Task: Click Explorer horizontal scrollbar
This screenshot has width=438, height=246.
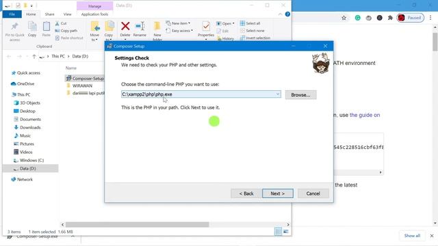Action: click(137, 225)
